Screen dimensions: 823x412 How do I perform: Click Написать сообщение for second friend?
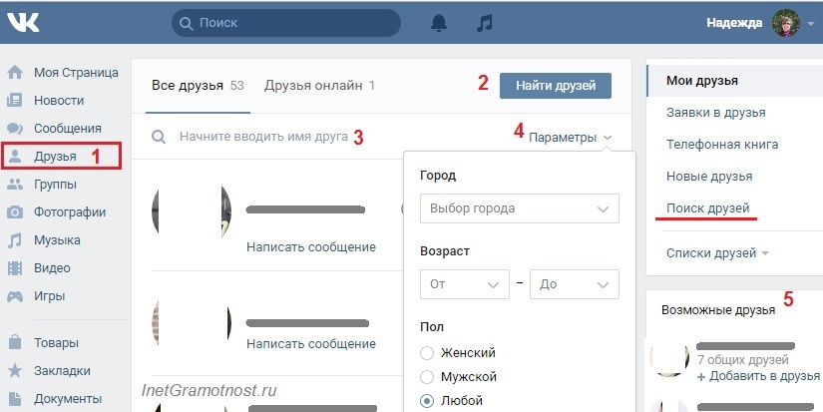[x=311, y=344]
